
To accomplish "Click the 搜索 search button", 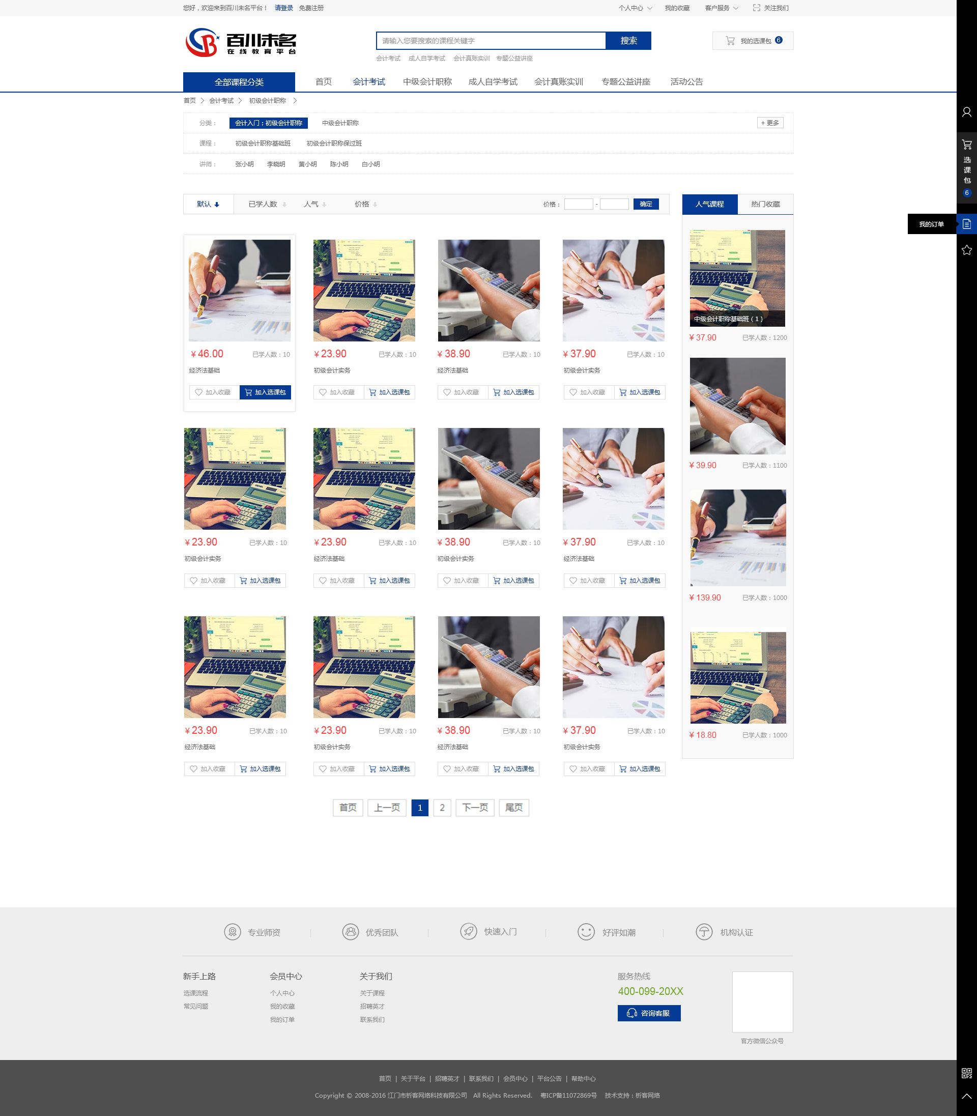I will pyautogui.click(x=628, y=41).
